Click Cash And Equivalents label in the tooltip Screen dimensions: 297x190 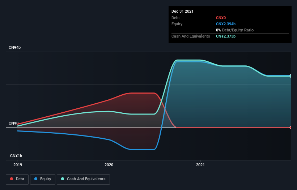point(191,36)
